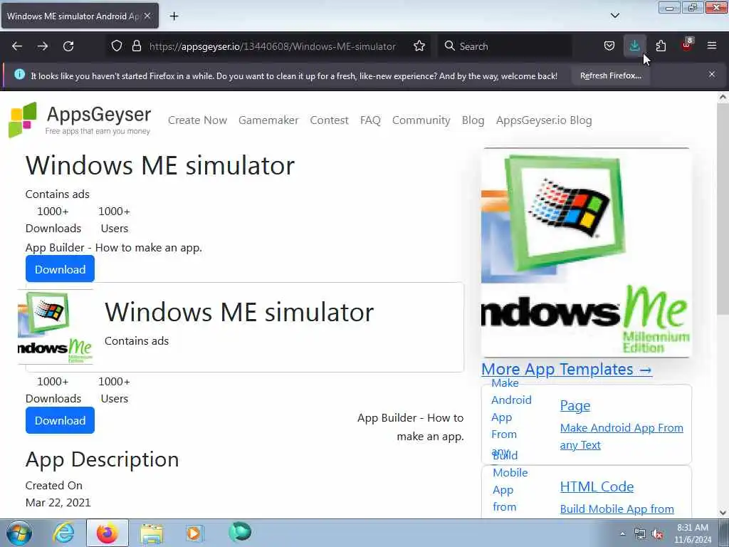The image size is (729, 547).
Task: Show hidden system tray icons
Action: click(622, 533)
